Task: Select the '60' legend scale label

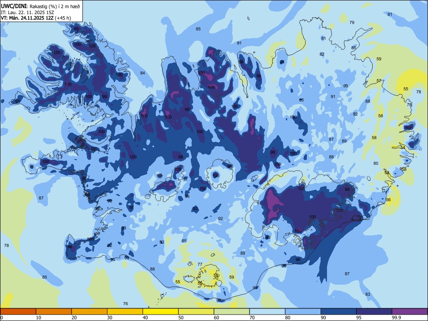Action: [x=217, y=318]
